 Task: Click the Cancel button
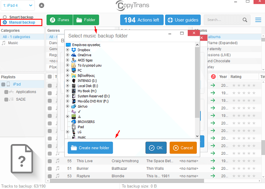pos(183,148)
